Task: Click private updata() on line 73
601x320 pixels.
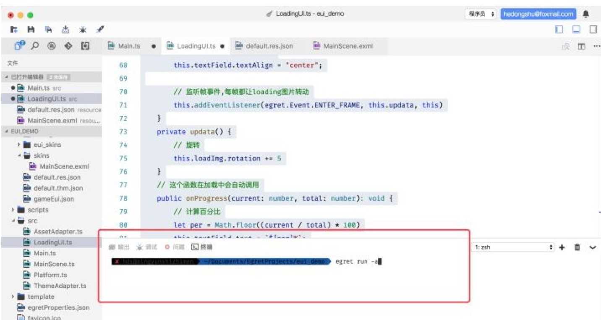Action: (x=193, y=132)
